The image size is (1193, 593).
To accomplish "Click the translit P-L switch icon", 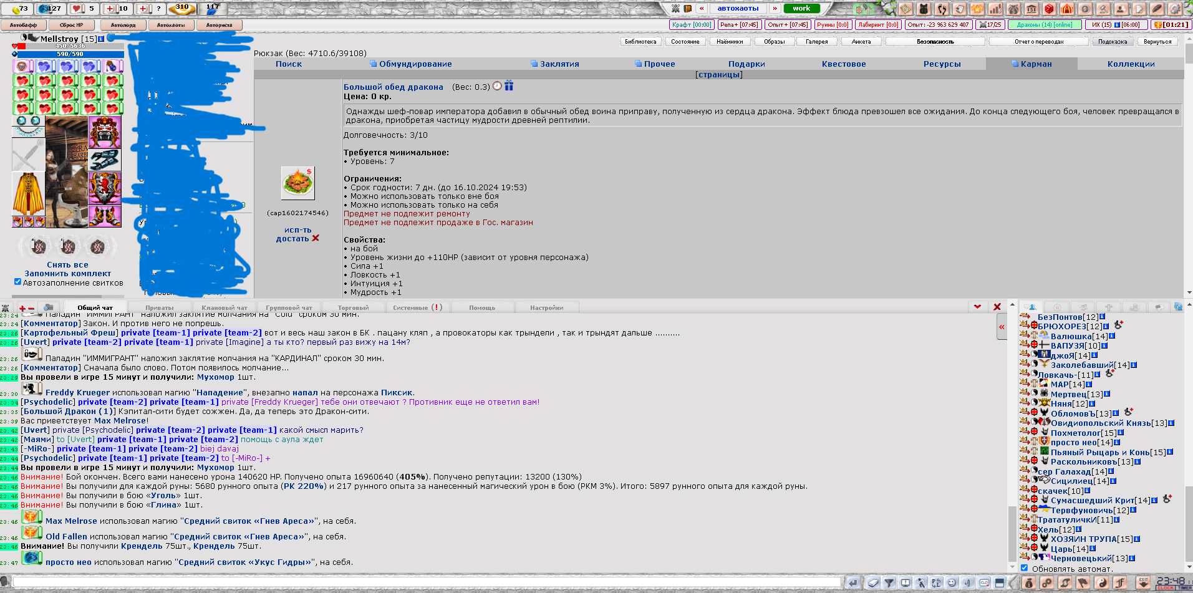I will (936, 583).
